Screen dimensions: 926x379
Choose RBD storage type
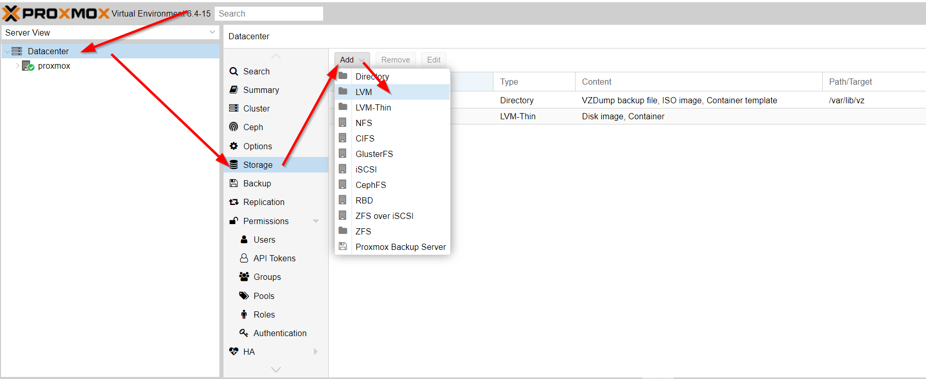point(392,200)
